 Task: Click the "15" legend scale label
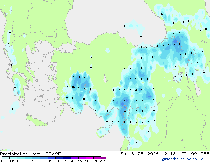[x=49, y=161]
